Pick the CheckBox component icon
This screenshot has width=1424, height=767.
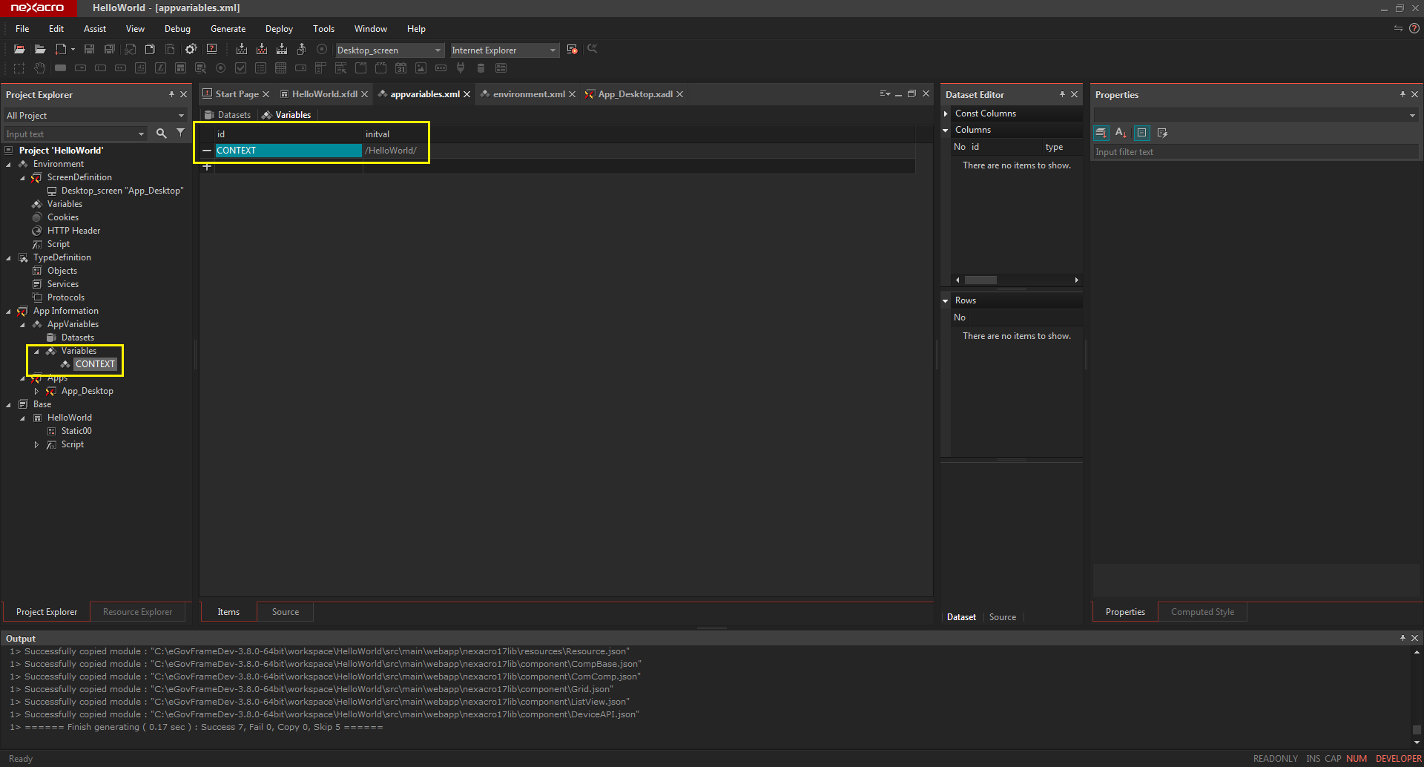pos(240,68)
